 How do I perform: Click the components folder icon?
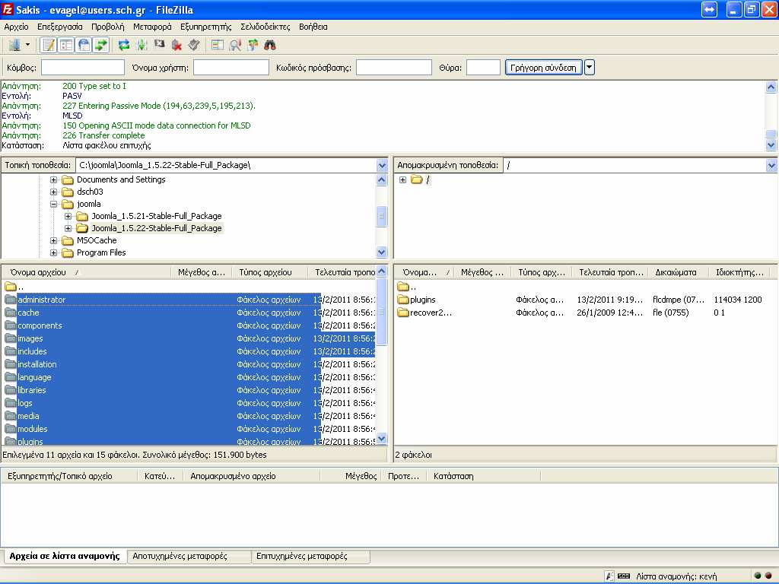[11, 325]
